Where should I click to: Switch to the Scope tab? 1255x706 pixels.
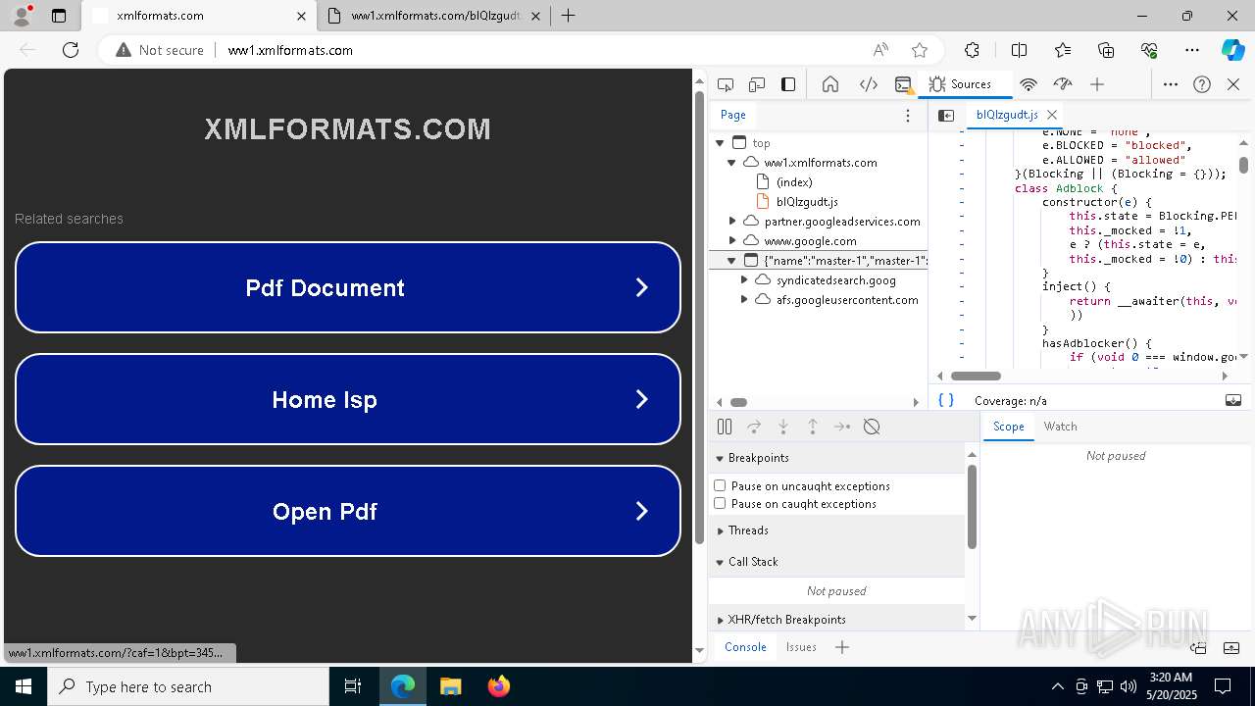coord(1008,427)
